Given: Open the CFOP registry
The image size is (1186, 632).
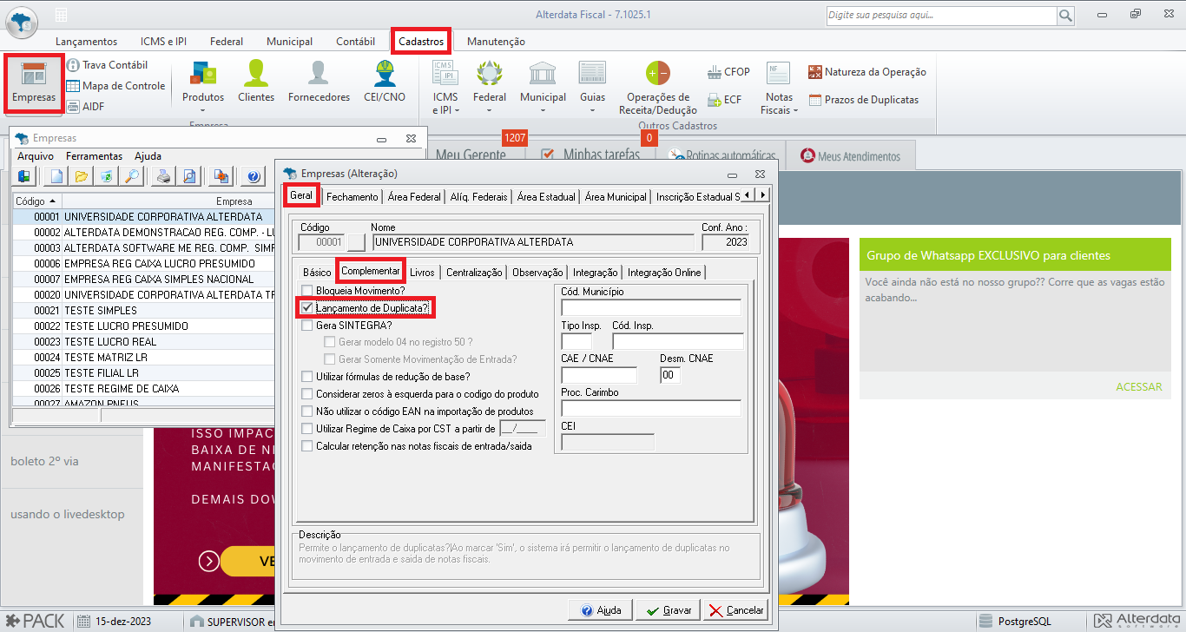Looking at the screenshot, I should point(728,72).
